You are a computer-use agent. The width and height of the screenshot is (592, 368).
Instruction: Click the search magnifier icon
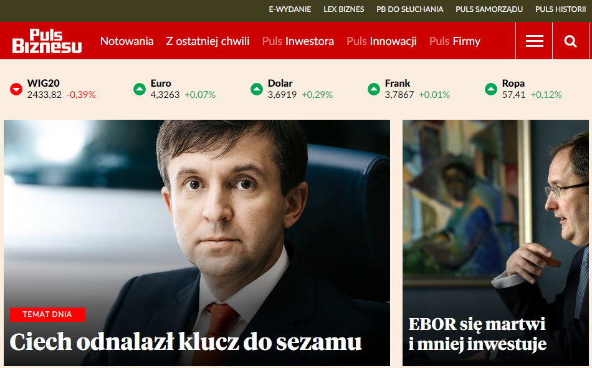[x=570, y=41]
